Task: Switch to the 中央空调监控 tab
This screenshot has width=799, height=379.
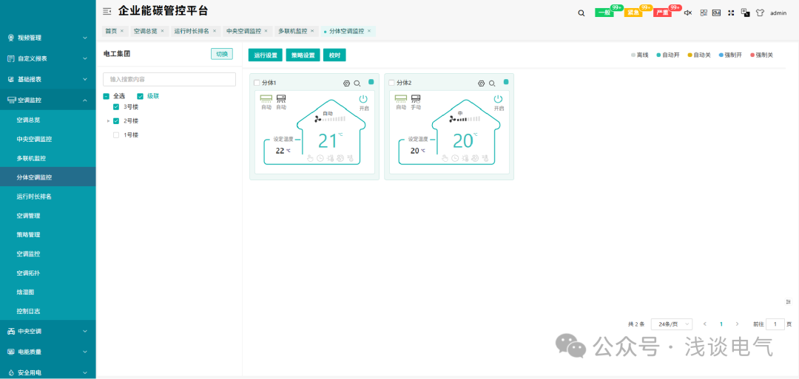Action: (x=243, y=31)
